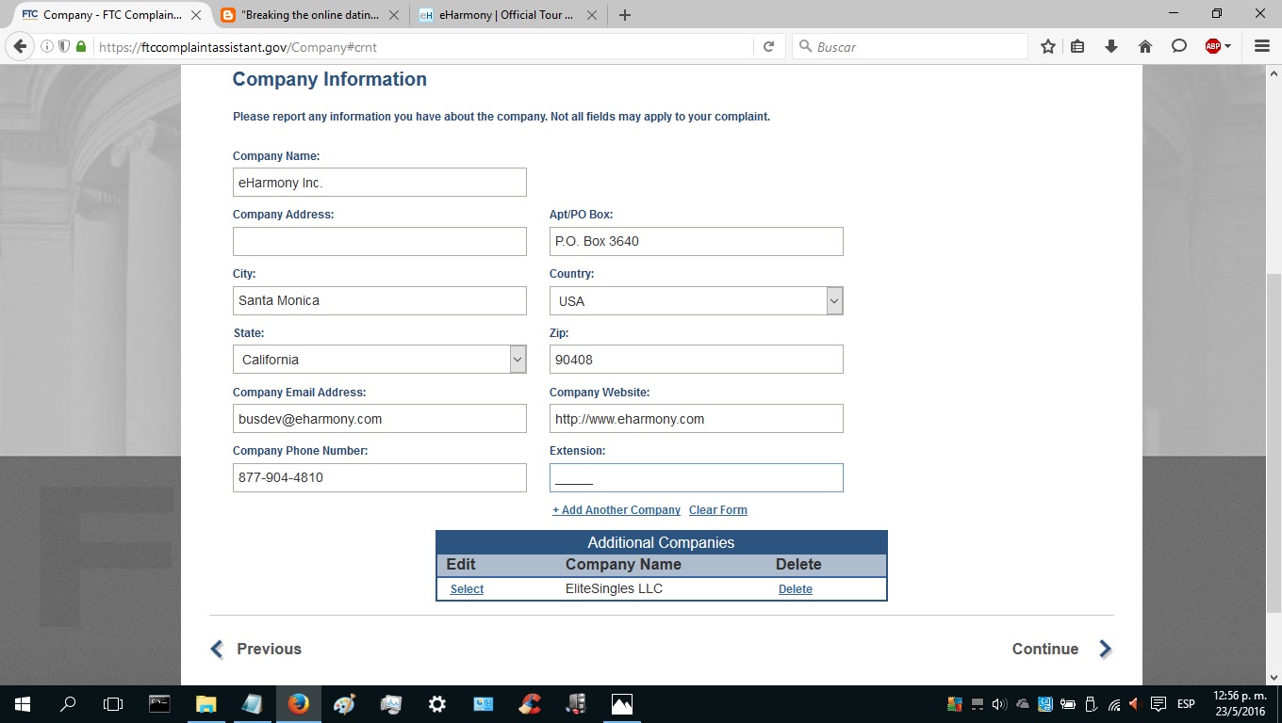Focus the Extension input field

697,477
